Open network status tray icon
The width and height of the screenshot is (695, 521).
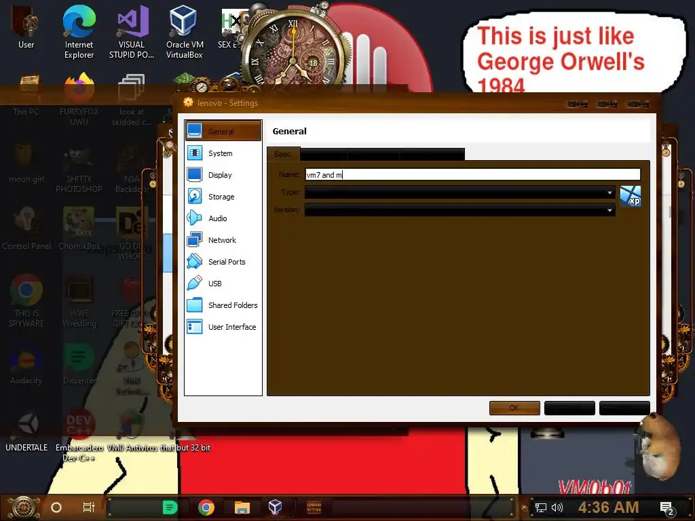[x=541, y=507]
